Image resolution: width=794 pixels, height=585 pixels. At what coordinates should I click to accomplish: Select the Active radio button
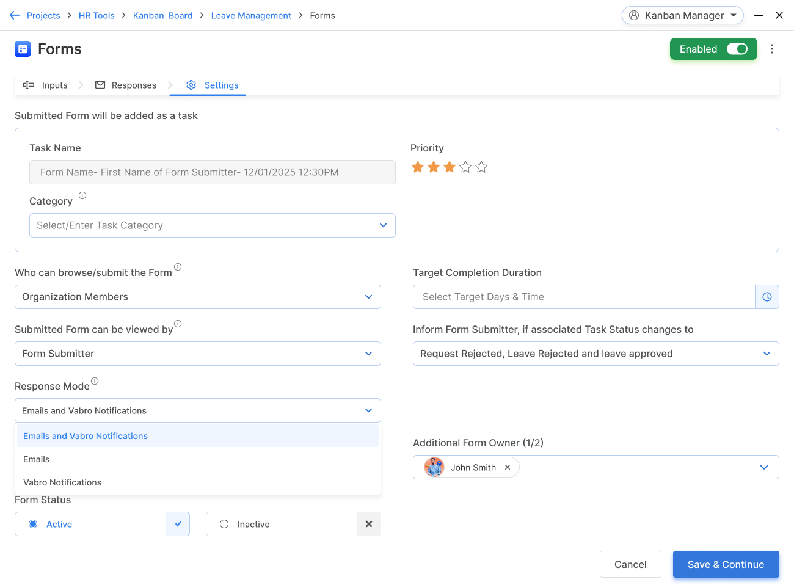(34, 524)
